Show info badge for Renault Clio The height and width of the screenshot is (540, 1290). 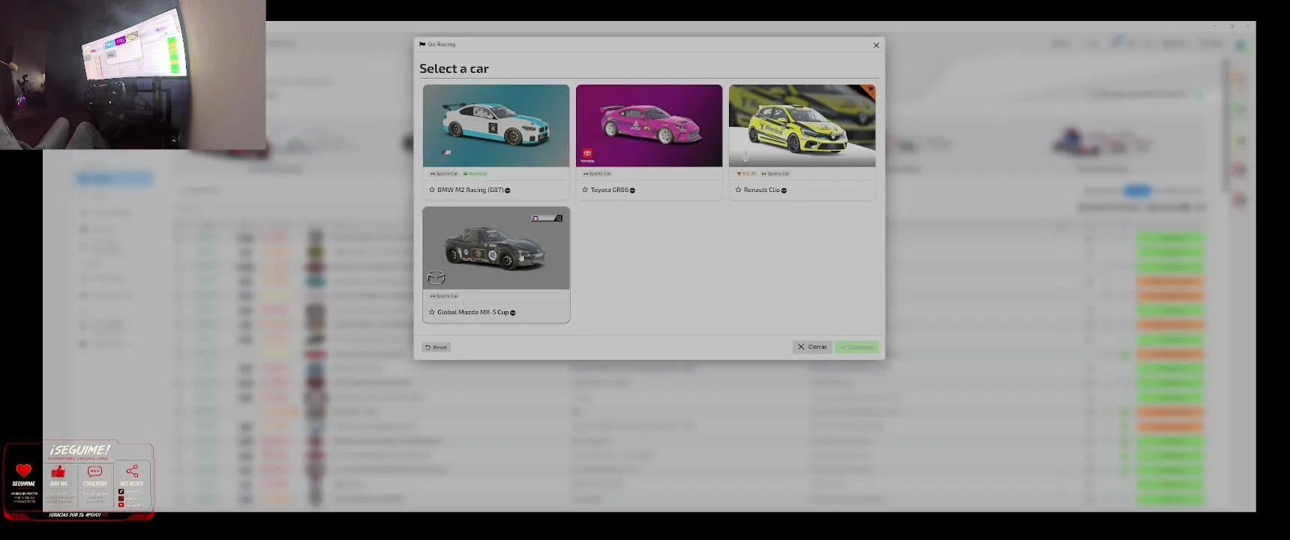pyautogui.click(x=784, y=190)
